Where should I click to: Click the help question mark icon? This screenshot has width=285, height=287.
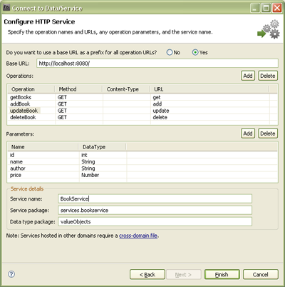(x=11, y=274)
